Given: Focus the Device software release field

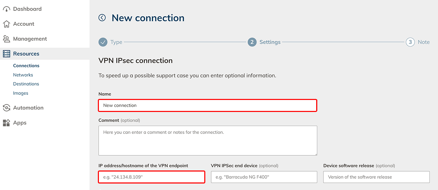Looking at the screenshot, I should [x=376, y=177].
